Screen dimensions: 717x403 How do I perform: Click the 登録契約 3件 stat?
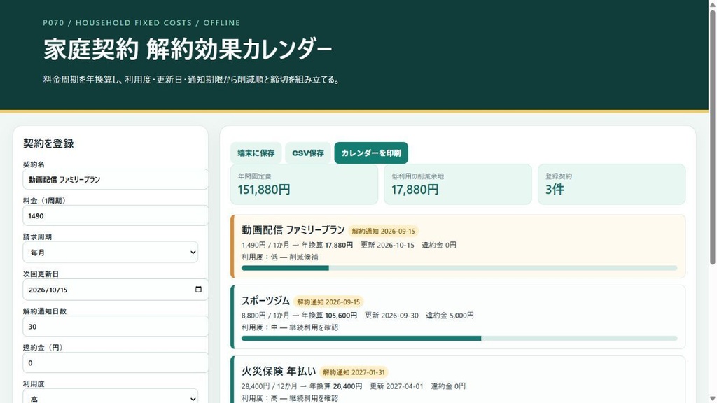click(611, 184)
